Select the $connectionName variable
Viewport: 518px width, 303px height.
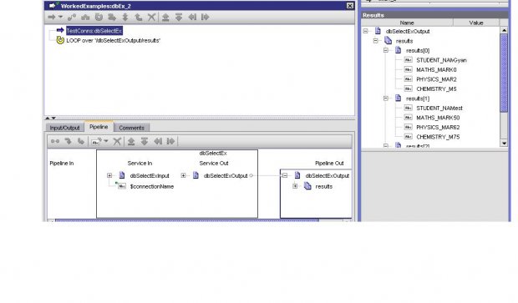tap(152, 186)
